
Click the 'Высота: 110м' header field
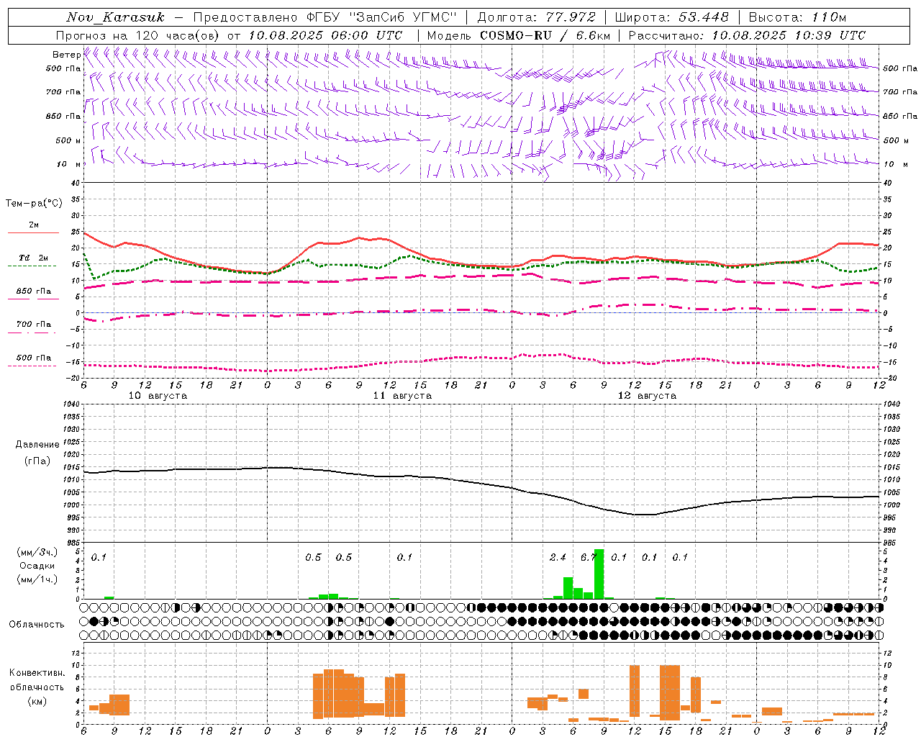tap(797, 17)
